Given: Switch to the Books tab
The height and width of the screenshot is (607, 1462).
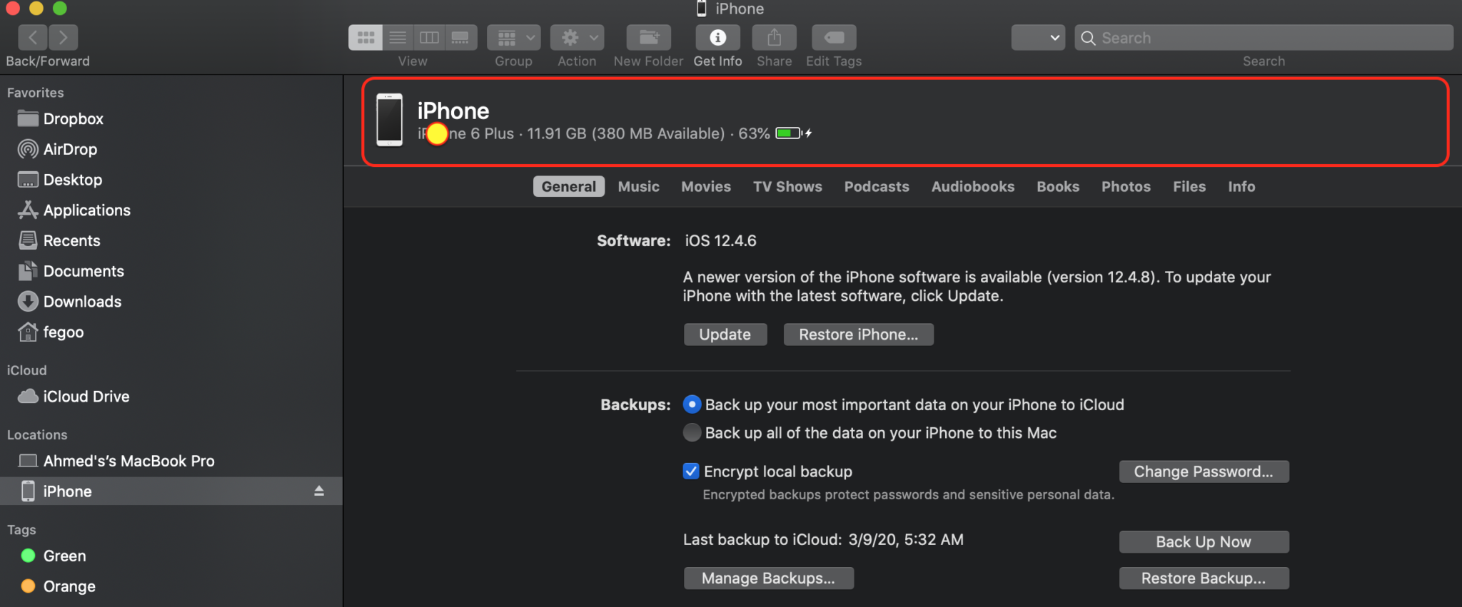Looking at the screenshot, I should [1058, 186].
